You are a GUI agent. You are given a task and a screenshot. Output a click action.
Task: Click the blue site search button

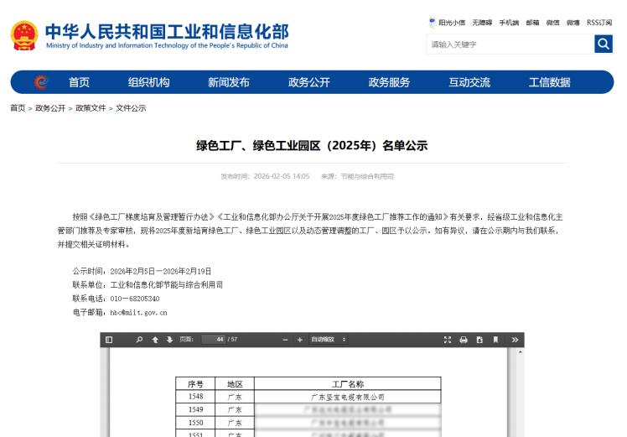tap(603, 44)
